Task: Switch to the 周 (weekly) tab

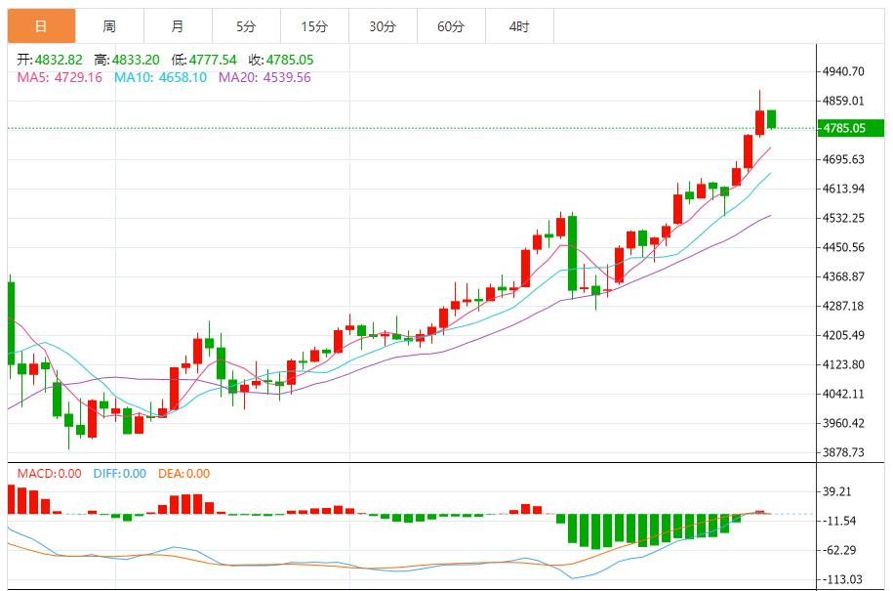Action: click(x=109, y=26)
